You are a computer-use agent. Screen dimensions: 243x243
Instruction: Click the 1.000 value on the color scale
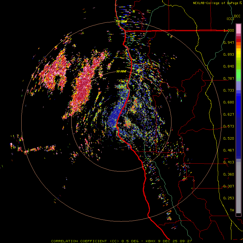(229, 30)
